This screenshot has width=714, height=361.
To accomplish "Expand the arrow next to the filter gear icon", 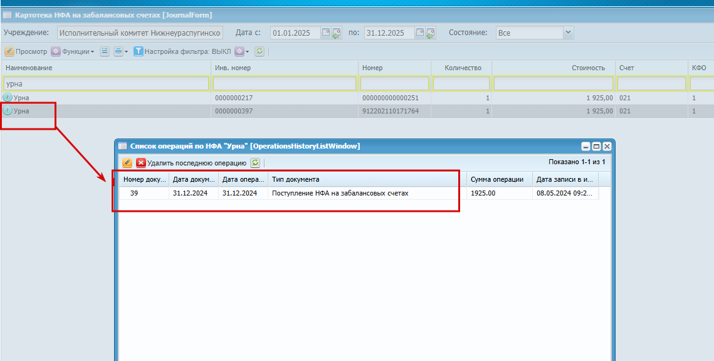I will click(x=247, y=52).
